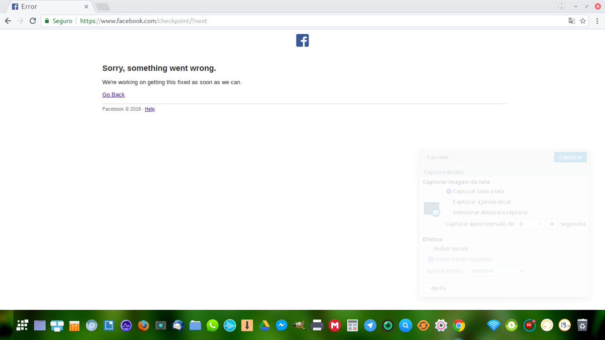This screenshot has width=605, height=340.
Task: Click the Chrome profile avatar icon
Action: [x=562, y=6]
